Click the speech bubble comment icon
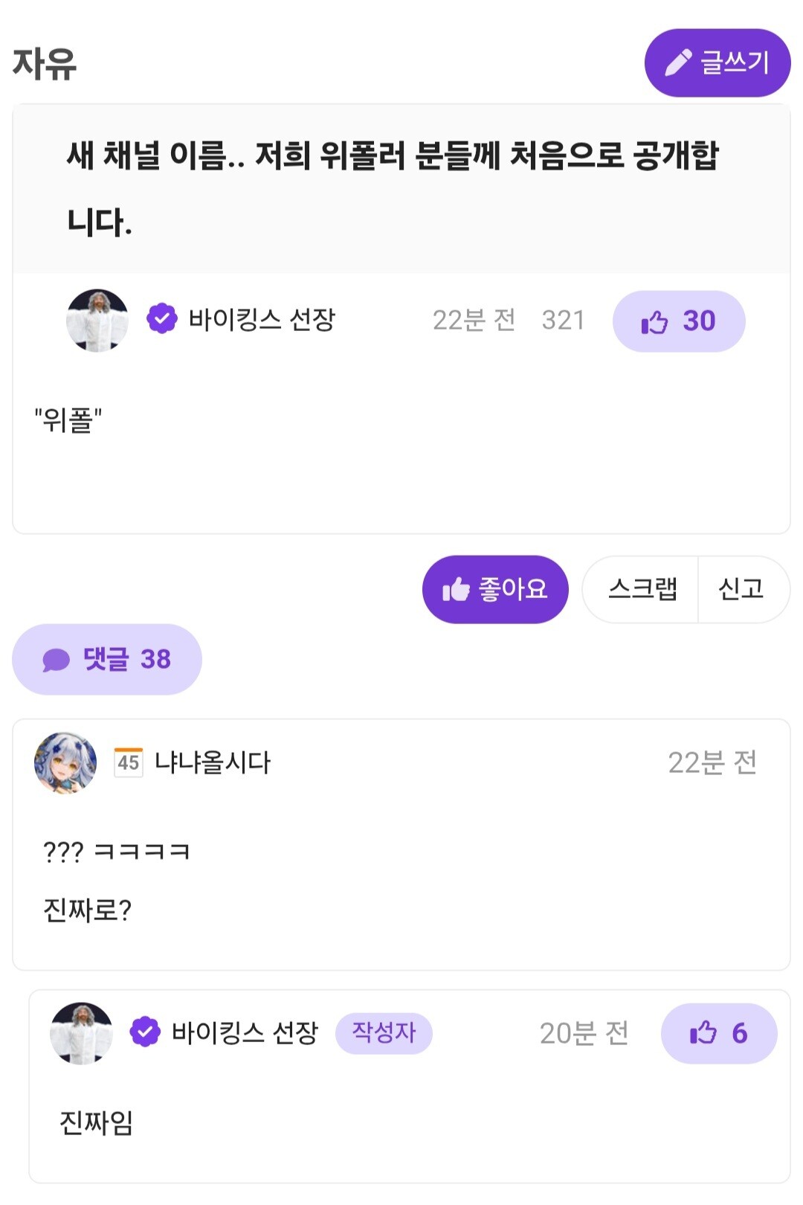The width and height of the screenshot is (803, 1205). pos(56,660)
